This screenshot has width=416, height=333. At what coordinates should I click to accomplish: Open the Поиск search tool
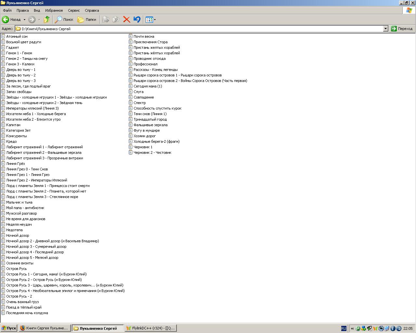[64, 20]
